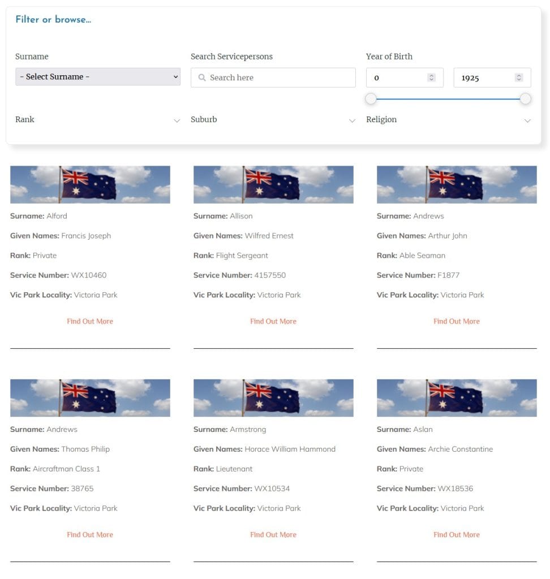
Task: Open Find Out More for Allison
Action: pos(273,321)
